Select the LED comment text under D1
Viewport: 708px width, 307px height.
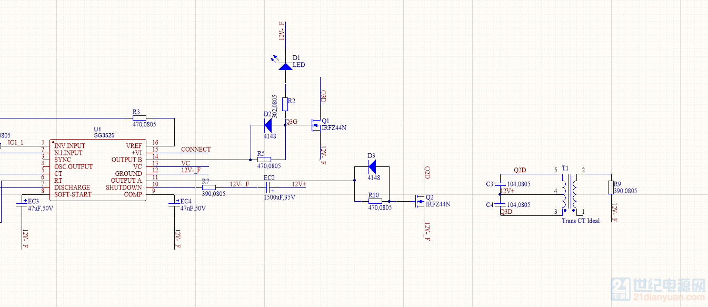click(x=298, y=65)
